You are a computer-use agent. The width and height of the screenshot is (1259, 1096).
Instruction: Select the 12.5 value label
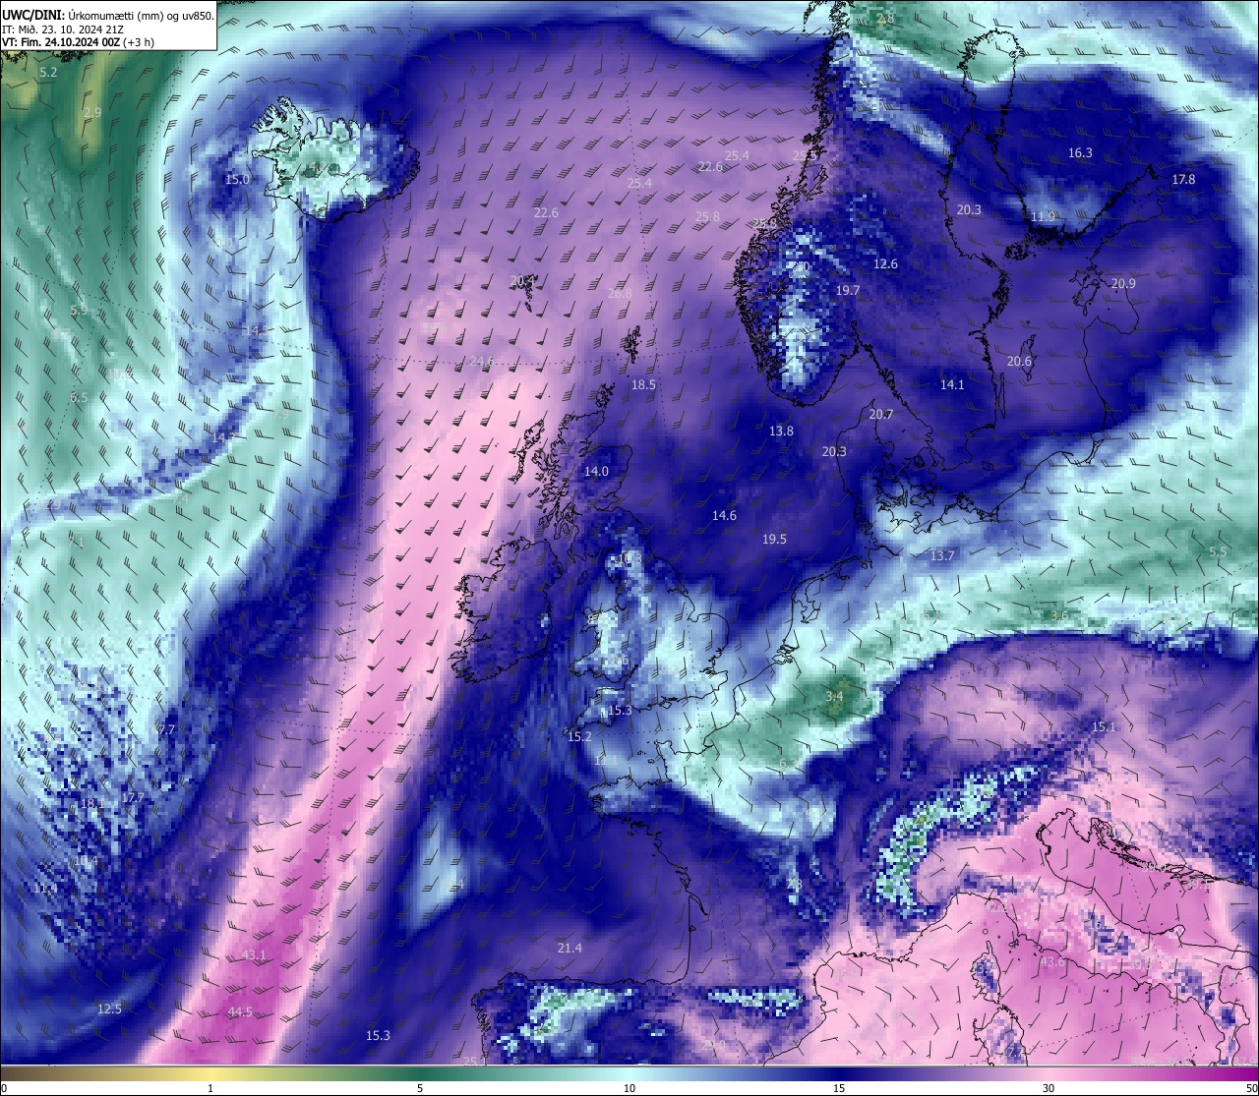click(109, 1009)
